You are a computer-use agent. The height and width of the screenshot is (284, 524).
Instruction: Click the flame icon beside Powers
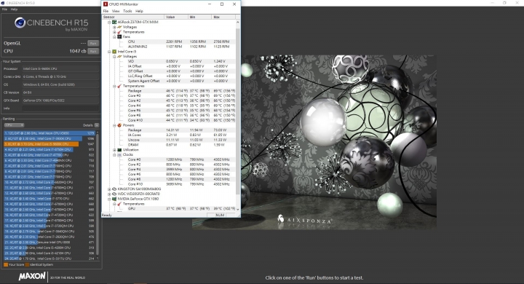pos(119,125)
